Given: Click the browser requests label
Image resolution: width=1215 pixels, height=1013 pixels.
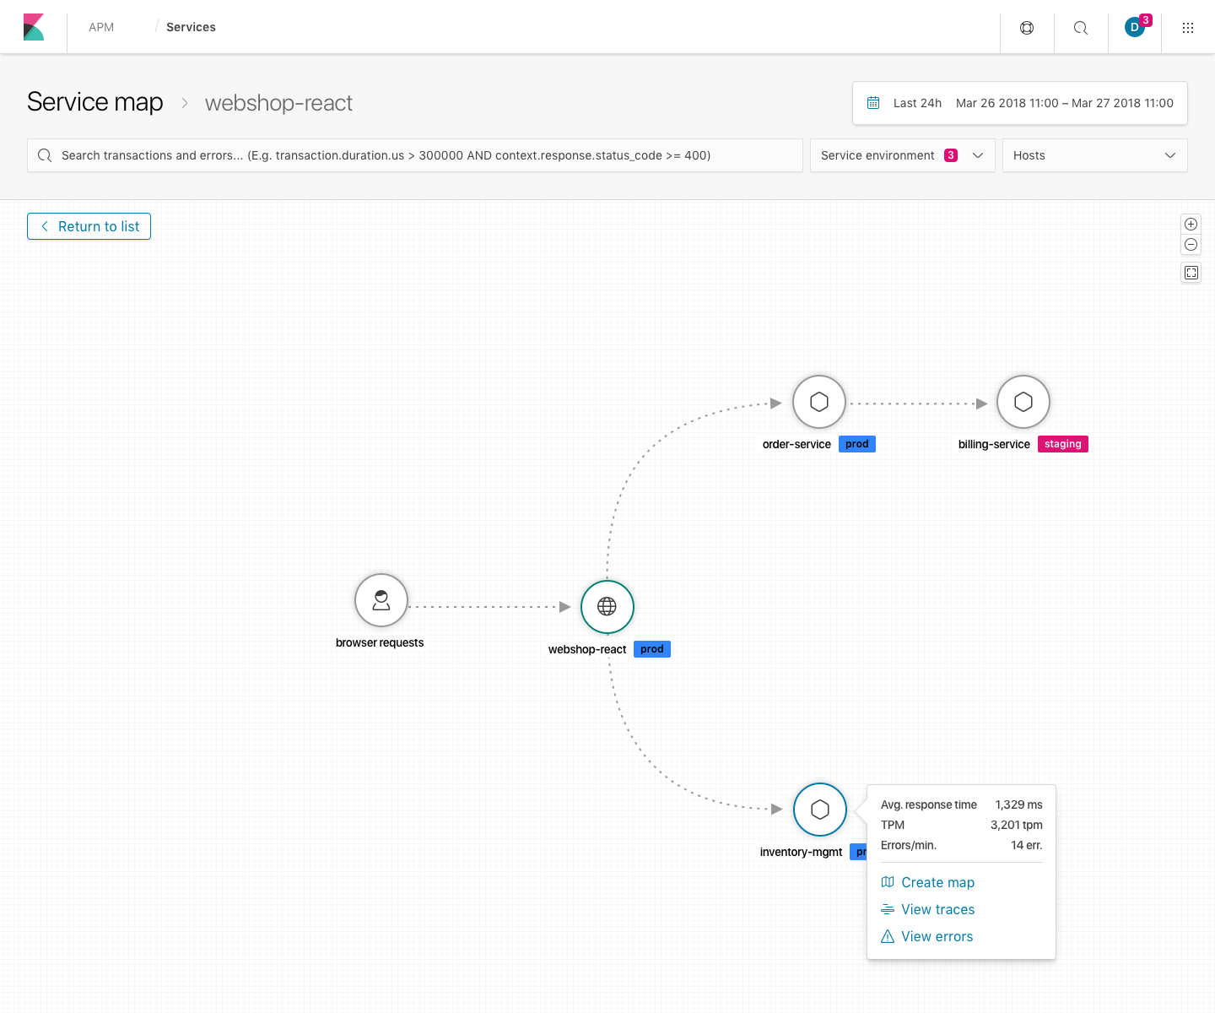Looking at the screenshot, I should coord(380,642).
